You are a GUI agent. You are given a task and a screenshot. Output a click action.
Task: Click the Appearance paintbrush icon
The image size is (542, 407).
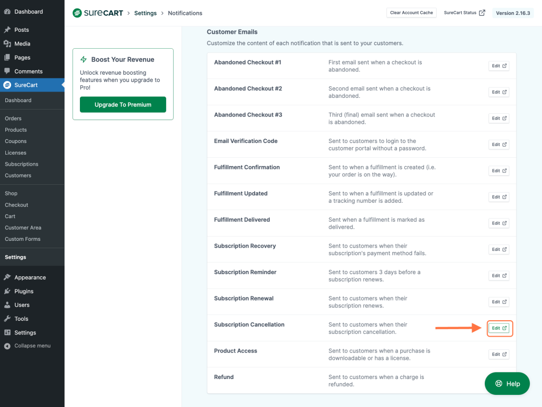(x=7, y=277)
